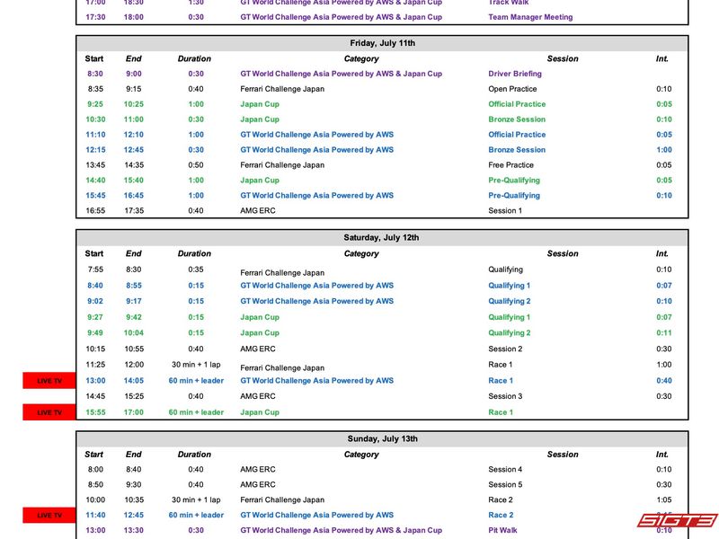The width and height of the screenshot is (719, 539).
Task: Click the "15:55" start time
Action: 95,412
